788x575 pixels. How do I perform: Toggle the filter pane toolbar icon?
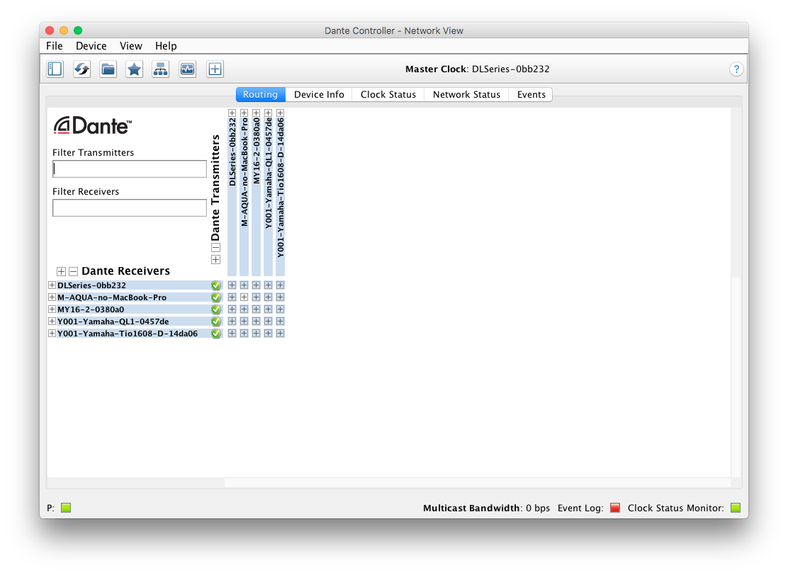(x=55, y=69)
